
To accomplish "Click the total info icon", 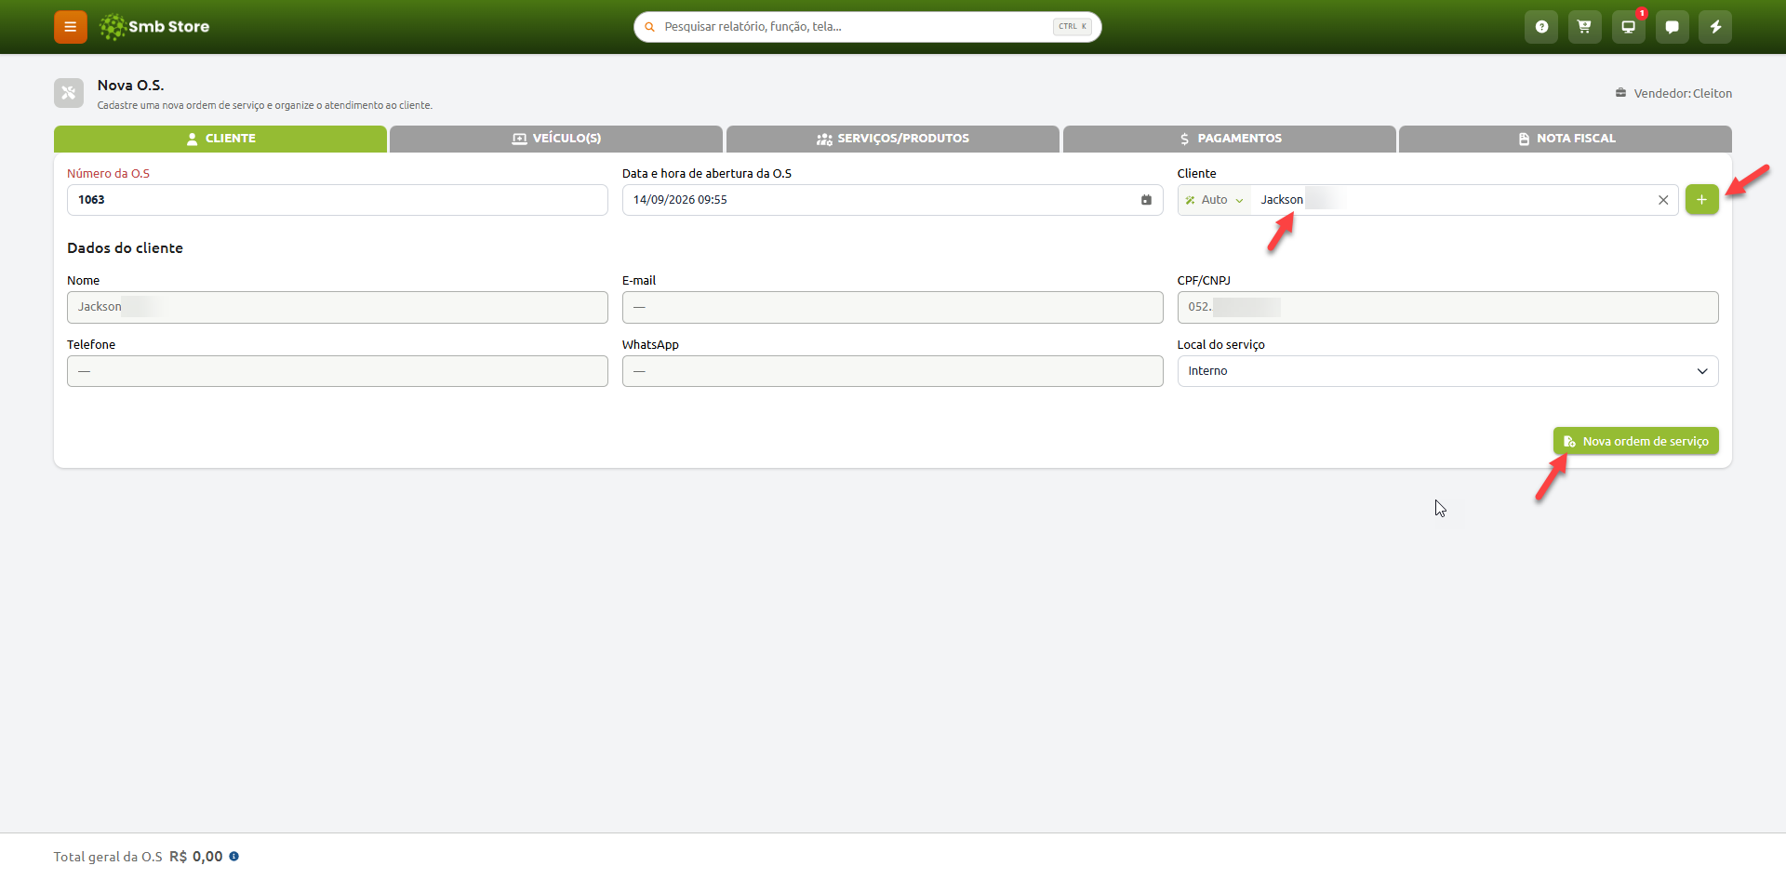I will [x=234, y=857].
